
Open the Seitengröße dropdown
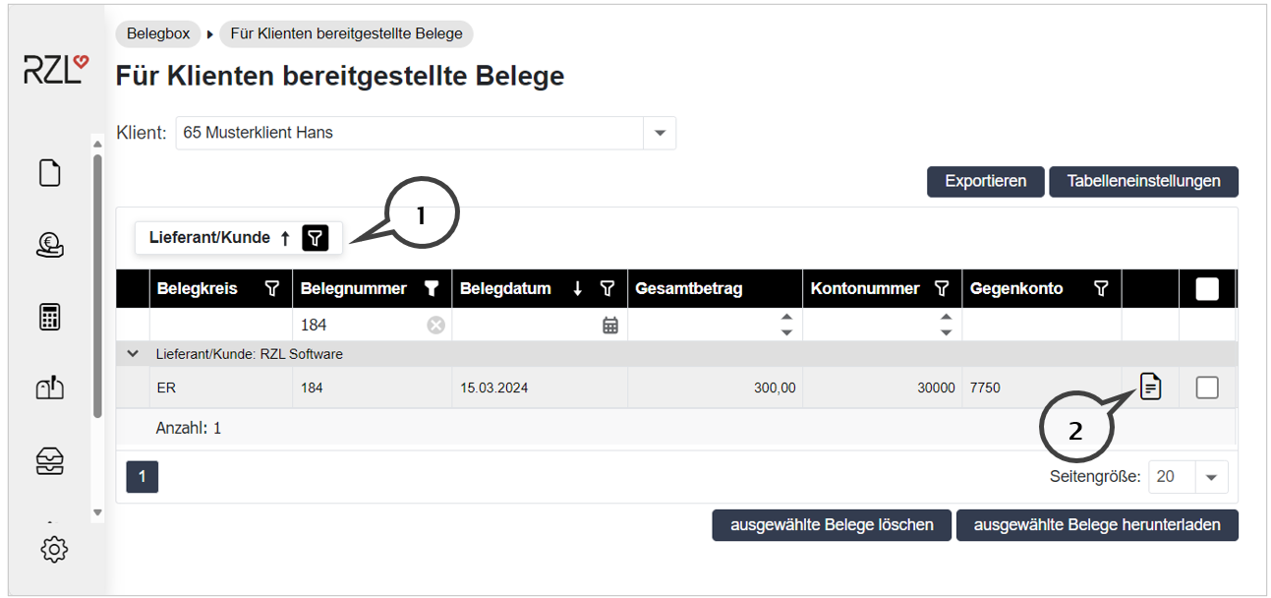pos(1210,477)
